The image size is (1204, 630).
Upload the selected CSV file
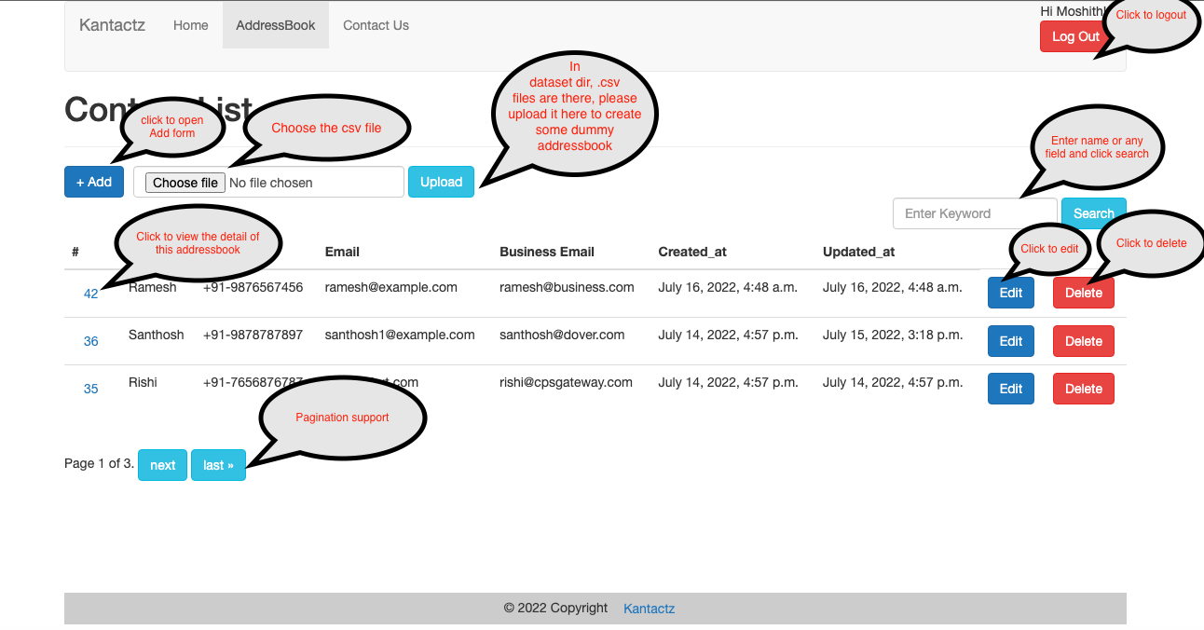(441, 181)
